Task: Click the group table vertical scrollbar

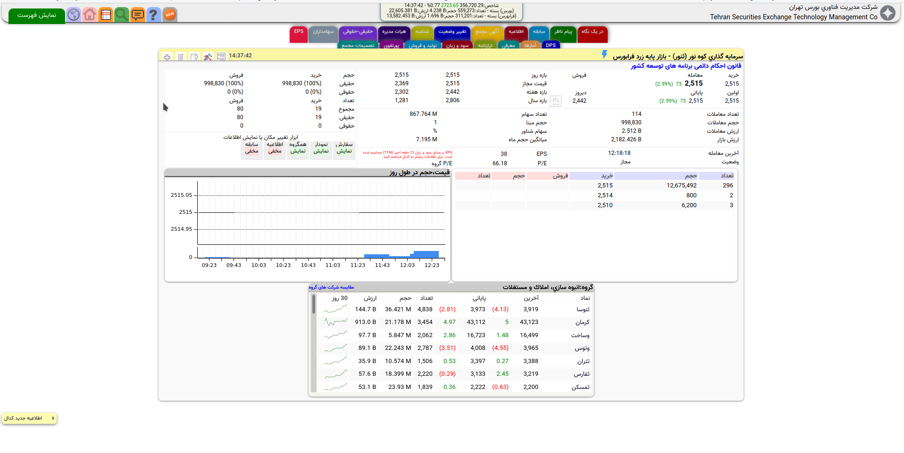Action: (x=313, y=343)
